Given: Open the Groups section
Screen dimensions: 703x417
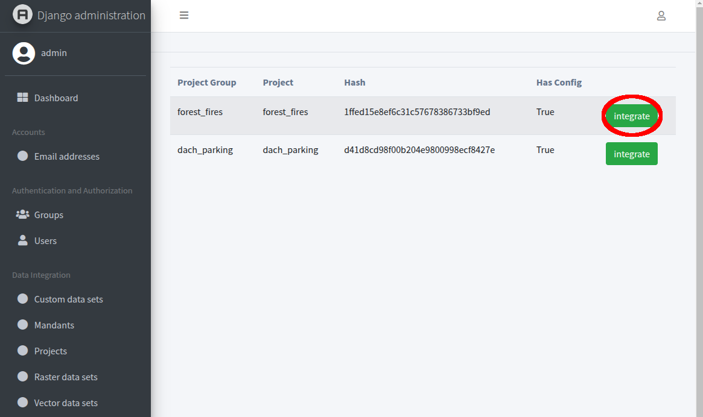Looking at the screenshot, I should coord(49,215).
